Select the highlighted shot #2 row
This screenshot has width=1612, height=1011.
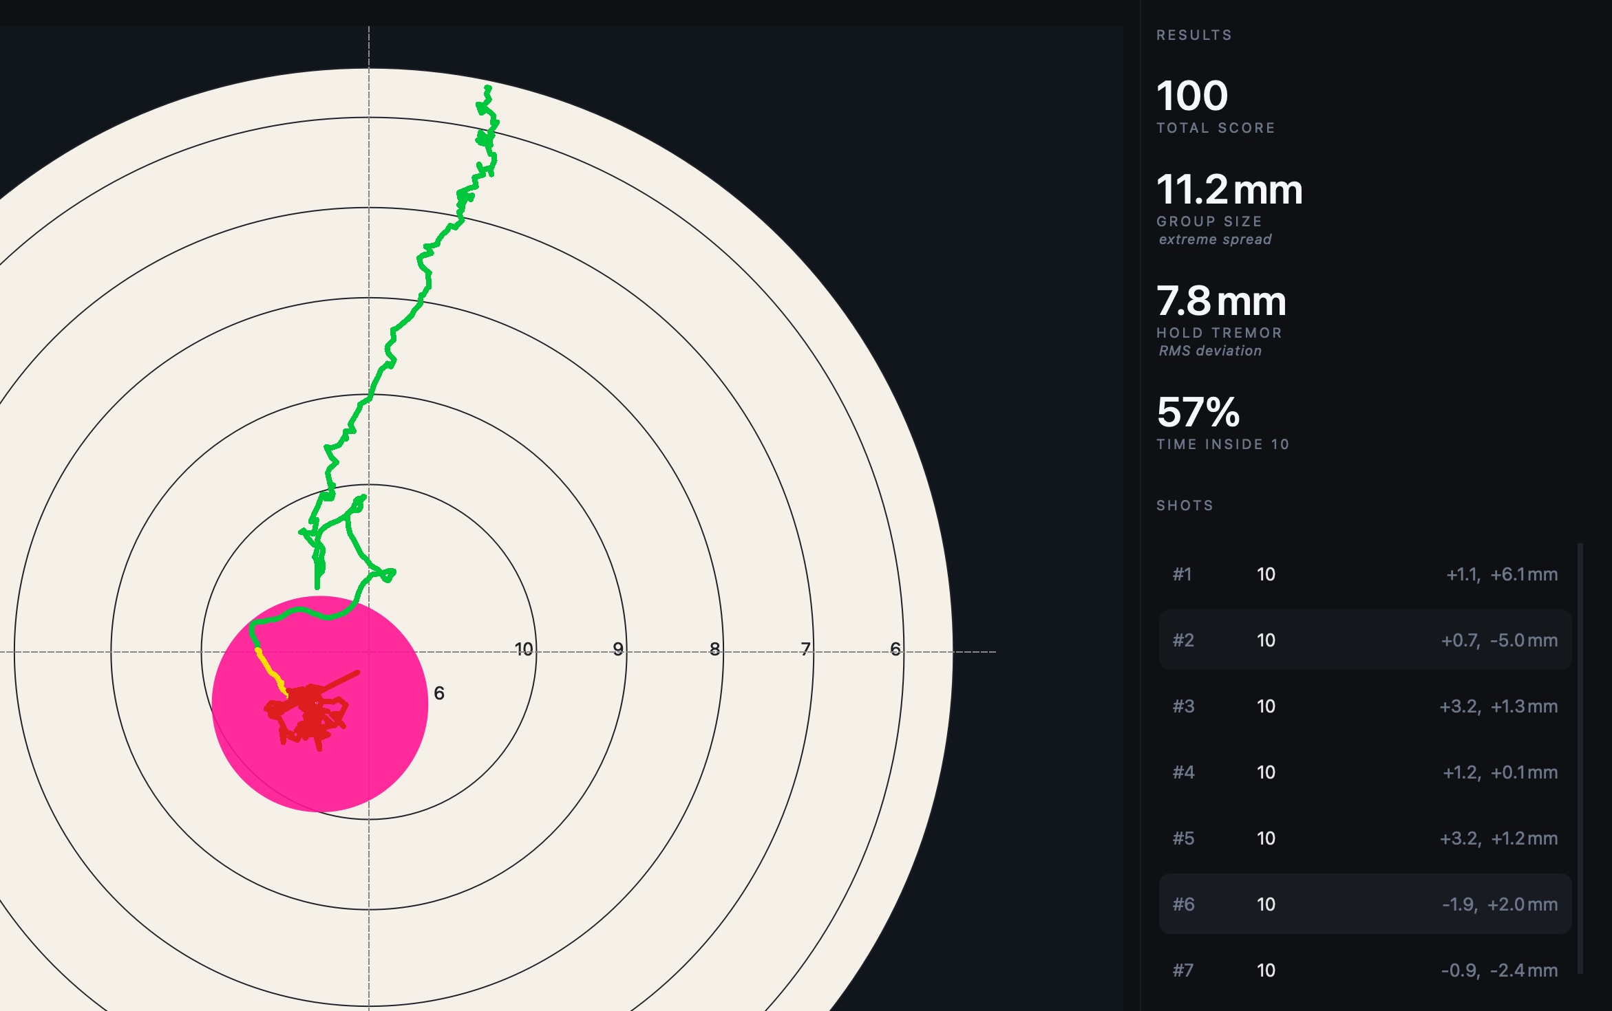click(1365, 640)
